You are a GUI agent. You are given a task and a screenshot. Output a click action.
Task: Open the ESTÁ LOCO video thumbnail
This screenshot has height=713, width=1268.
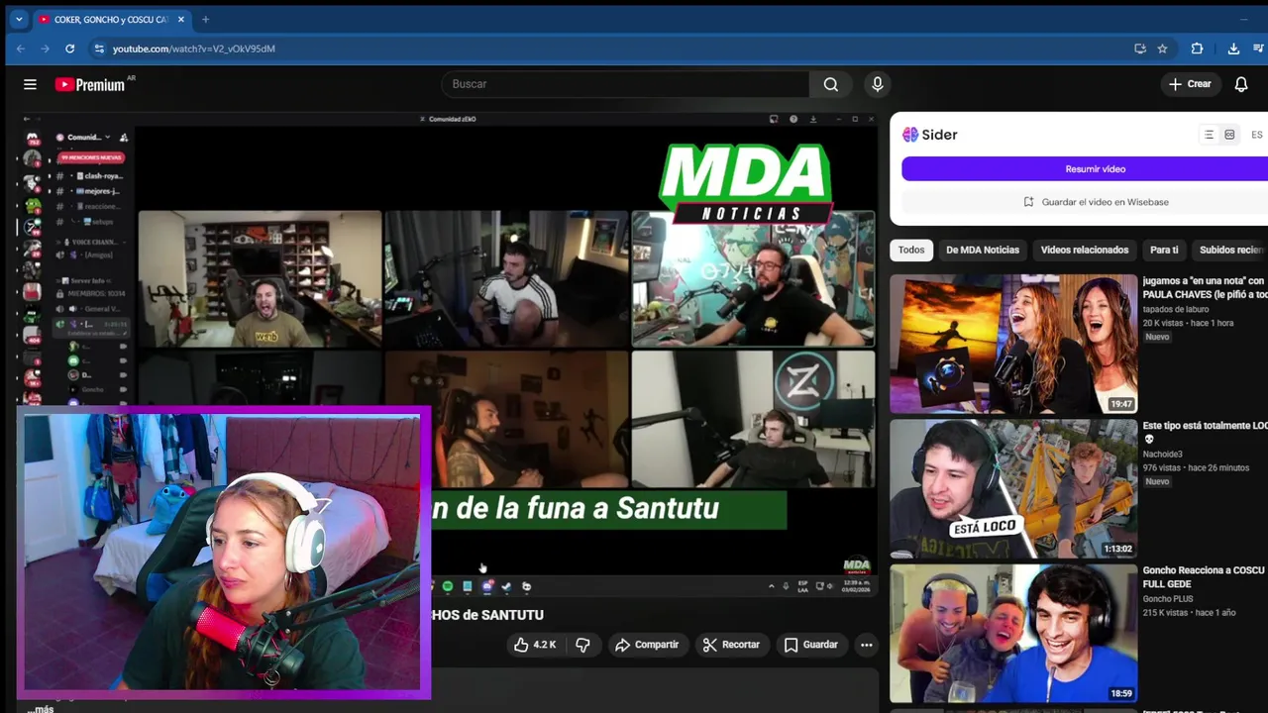(1013, 488)
